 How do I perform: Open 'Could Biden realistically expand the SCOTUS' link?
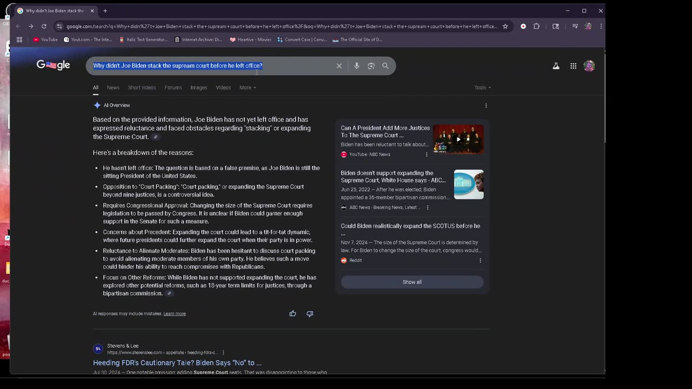pos(410,230)
